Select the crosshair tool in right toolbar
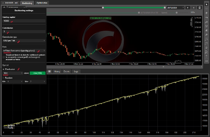 click(206, 9)
